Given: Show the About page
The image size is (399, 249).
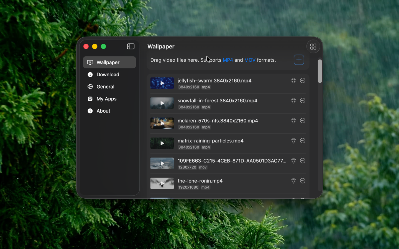Looking at the screenshot, I should click(103, 111).
